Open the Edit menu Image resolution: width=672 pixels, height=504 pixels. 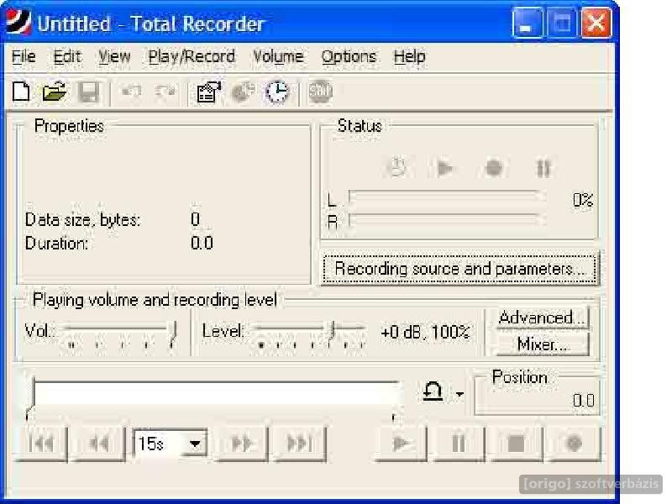coord(67,56)
